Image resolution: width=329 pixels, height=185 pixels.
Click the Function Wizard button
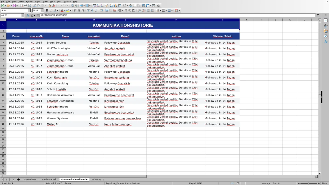click(x=28, y=15)
